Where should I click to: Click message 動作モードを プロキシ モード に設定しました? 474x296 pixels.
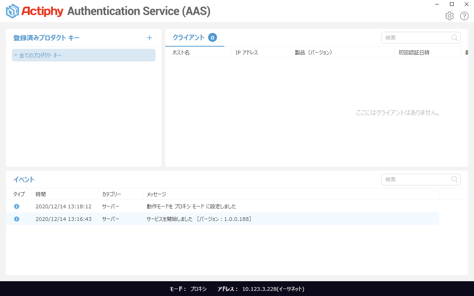(x=191, y=206)
